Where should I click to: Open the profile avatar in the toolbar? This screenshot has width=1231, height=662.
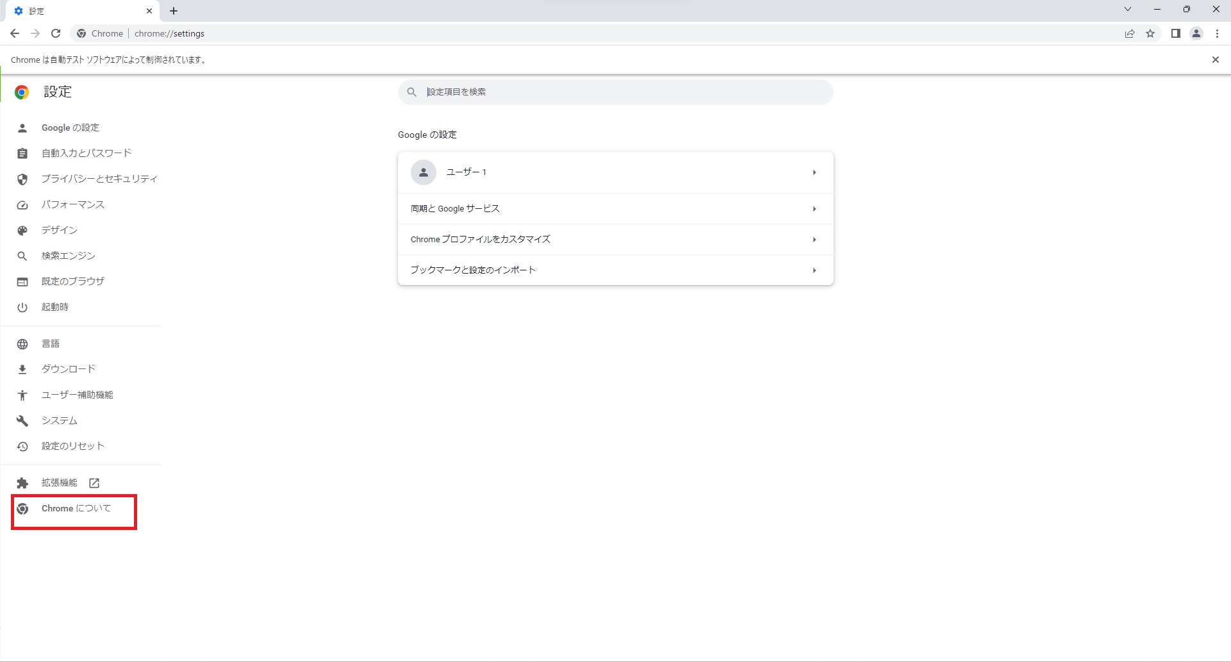(x=1196, y=33)
